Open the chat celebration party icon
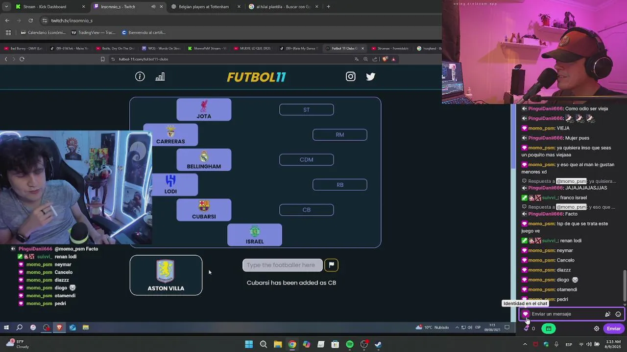The image size is (627, 352). 608,314
